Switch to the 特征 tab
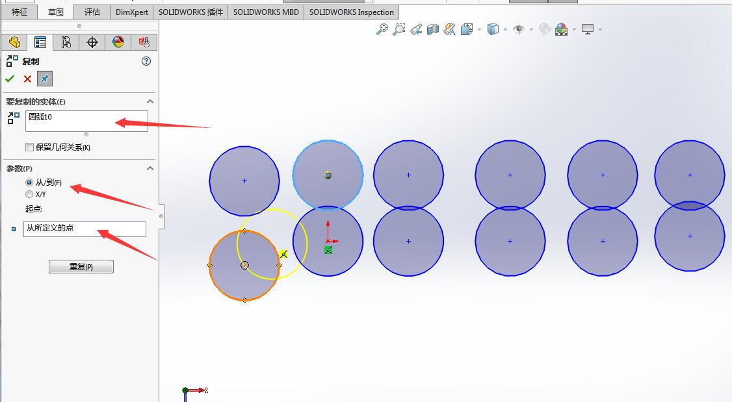 [x=19, y=12]
